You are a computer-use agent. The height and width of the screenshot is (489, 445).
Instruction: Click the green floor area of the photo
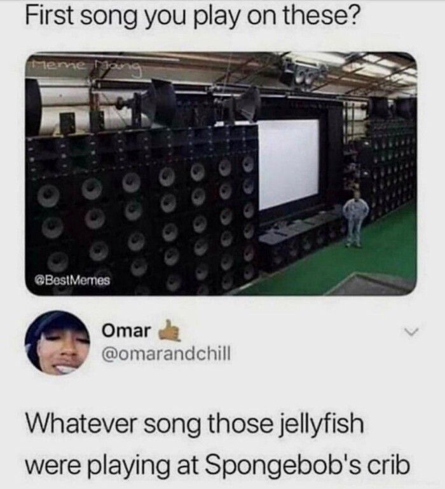click(x=362, y=259)
